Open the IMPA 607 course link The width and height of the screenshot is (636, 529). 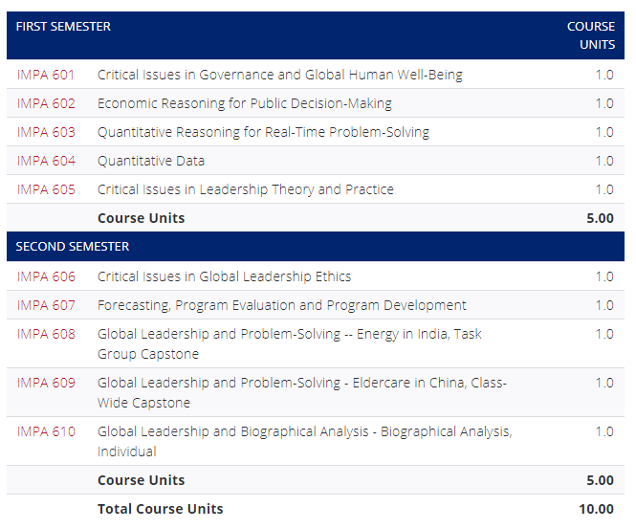click(x=46, y=305)
